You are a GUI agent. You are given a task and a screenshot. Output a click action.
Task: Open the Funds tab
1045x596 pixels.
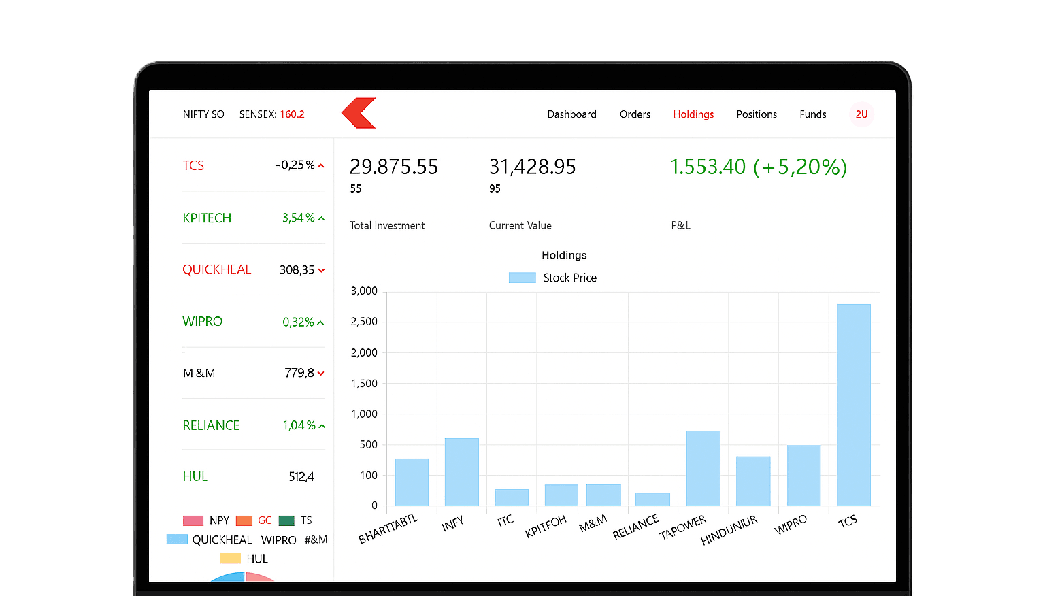coord(813,114)
